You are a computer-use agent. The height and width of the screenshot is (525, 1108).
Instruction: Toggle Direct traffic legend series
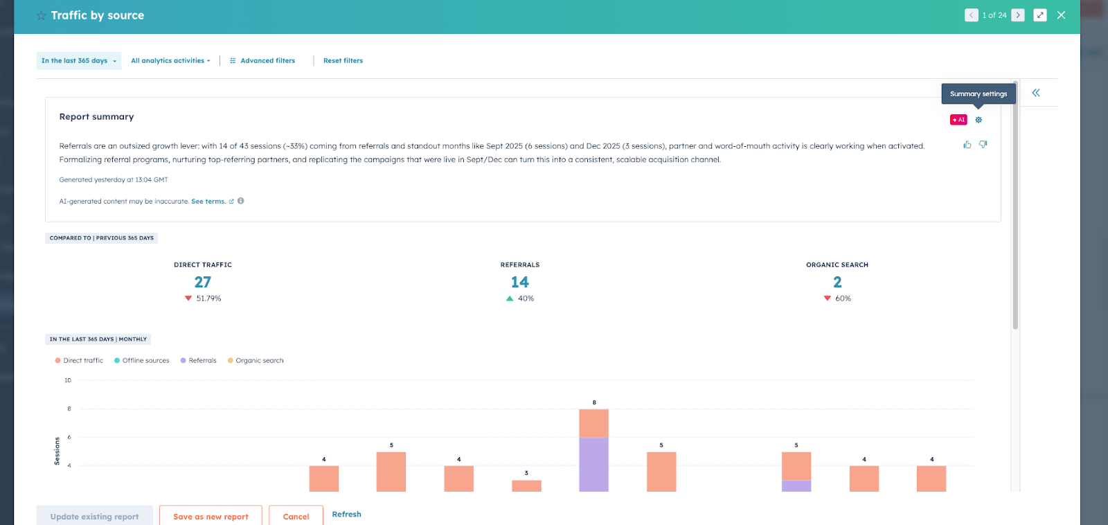79,360
